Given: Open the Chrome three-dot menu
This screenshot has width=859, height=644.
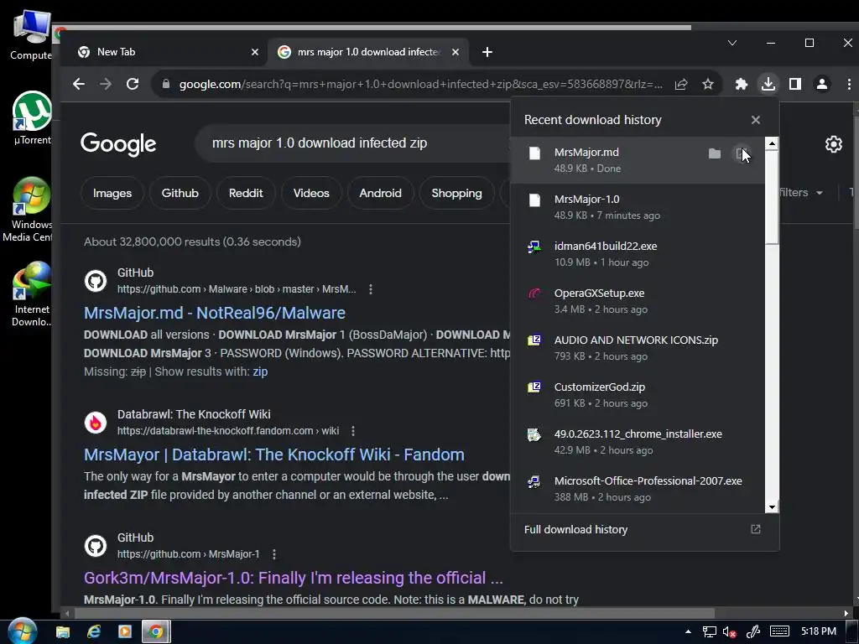Looking at the screenshot, I should click(x=849, y=84).
